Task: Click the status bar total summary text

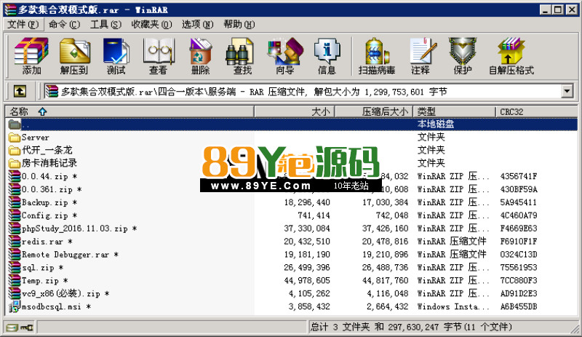Action: coord(411,327)
